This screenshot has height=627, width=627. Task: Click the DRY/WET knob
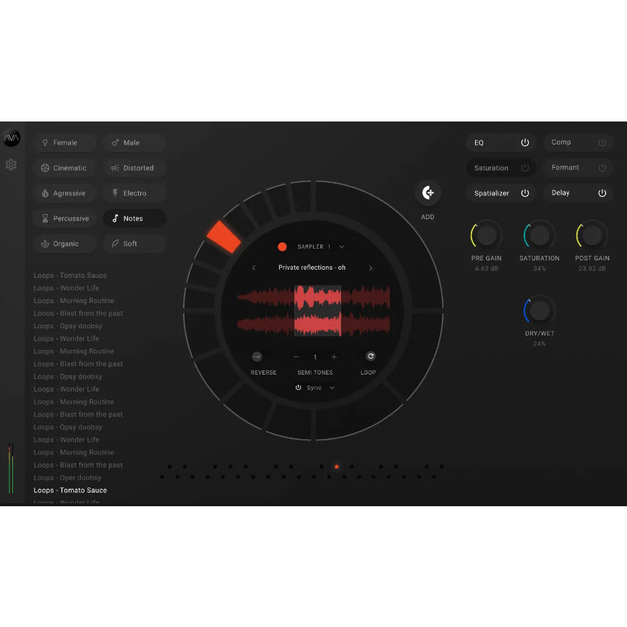539,311
